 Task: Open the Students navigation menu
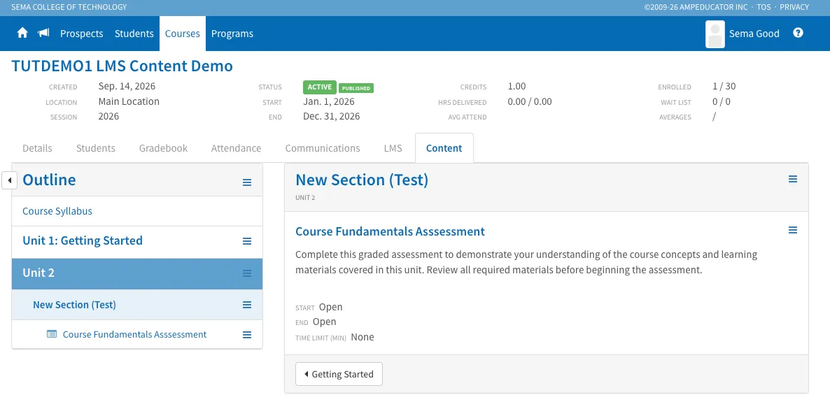(x=134, y=34)
